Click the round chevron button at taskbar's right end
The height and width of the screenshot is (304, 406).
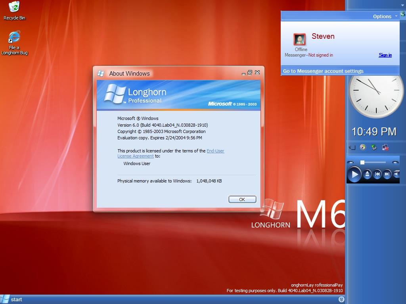pyautogui.click(x=341, y=299)
